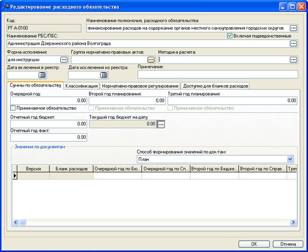Open calendar for Дата включения в реестр

coord(42,75)
